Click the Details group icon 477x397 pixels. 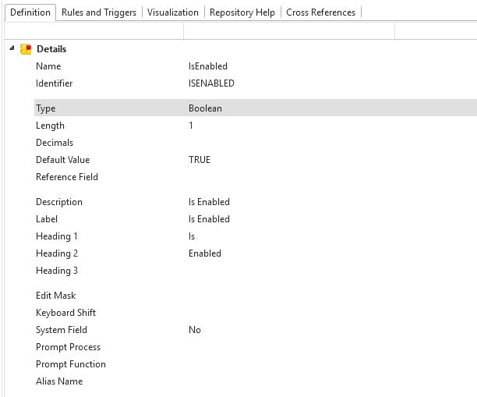(26, 49)
